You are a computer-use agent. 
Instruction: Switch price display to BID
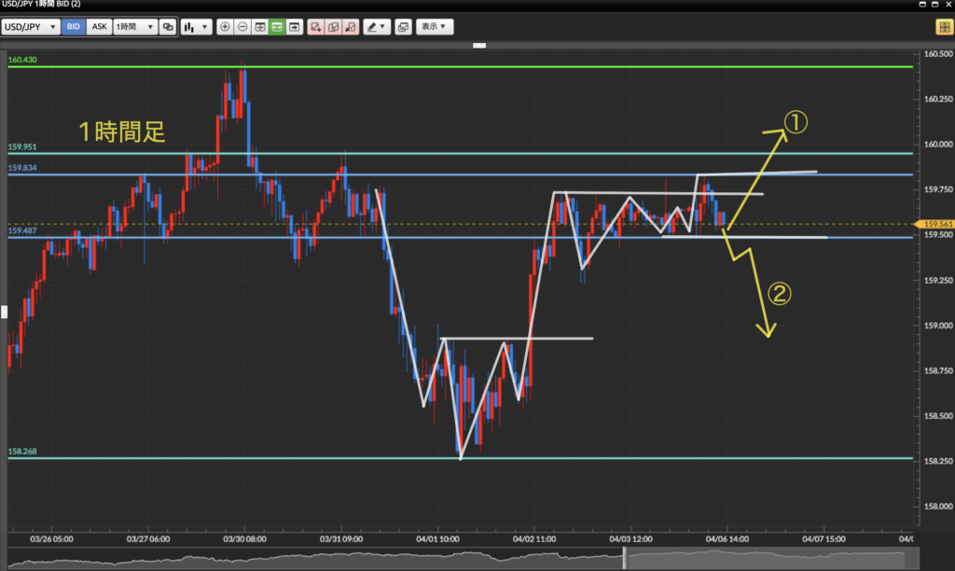tap(74, 27)
